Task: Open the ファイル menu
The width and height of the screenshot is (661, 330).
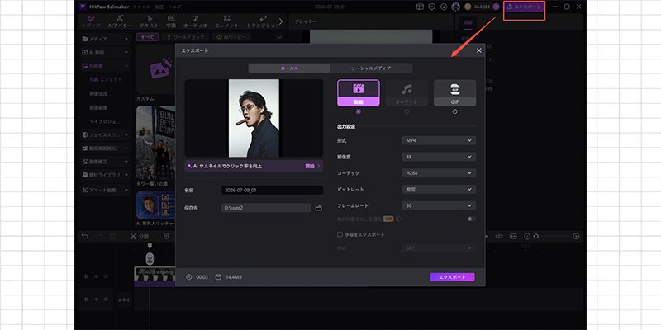Action: (140, 7)
